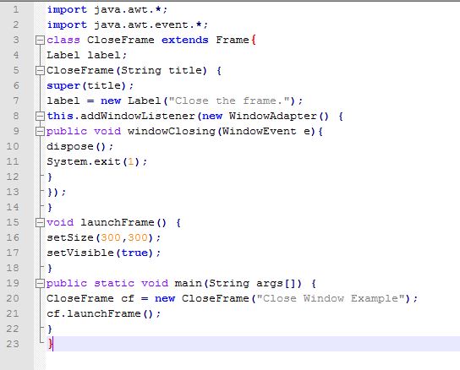460x370 pixels.
Task: Click the closing red brace on line 23
Action: point(50,344)
